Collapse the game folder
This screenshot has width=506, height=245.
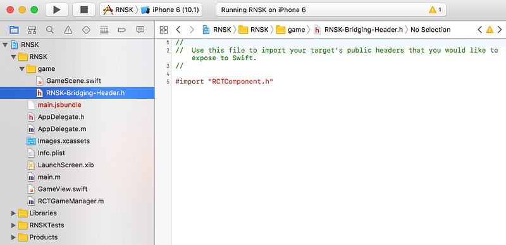22,69
